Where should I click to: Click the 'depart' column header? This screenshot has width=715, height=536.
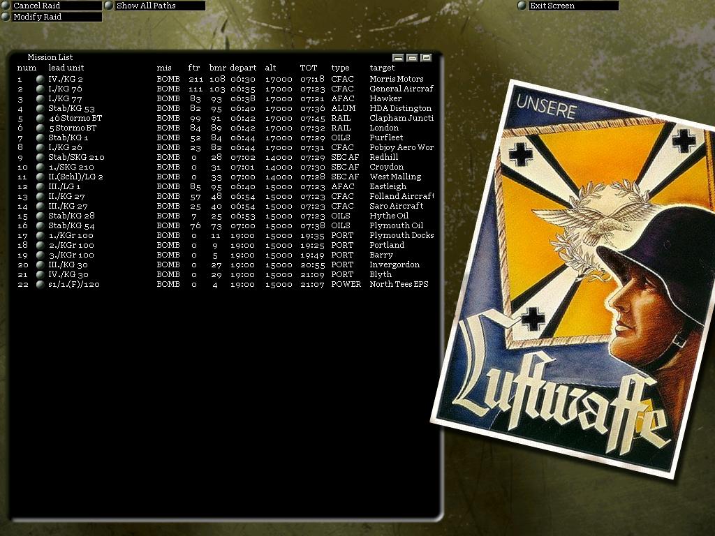click(243, 68)
